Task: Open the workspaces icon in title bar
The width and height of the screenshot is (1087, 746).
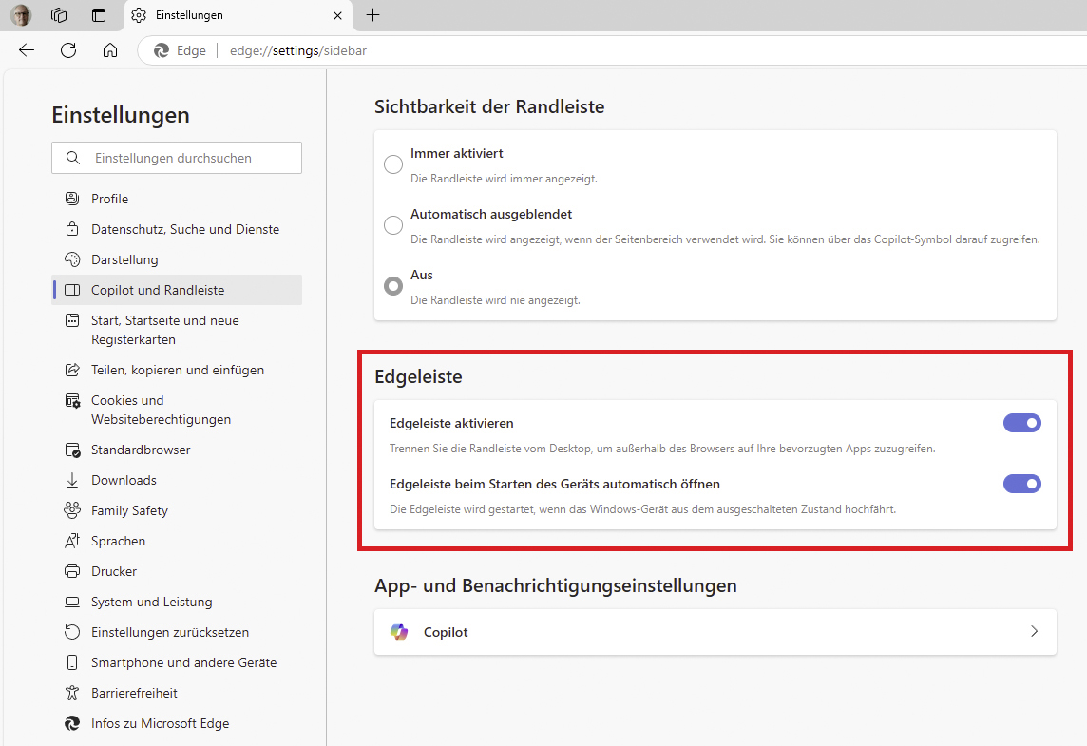Action: (x=59, y=15)
